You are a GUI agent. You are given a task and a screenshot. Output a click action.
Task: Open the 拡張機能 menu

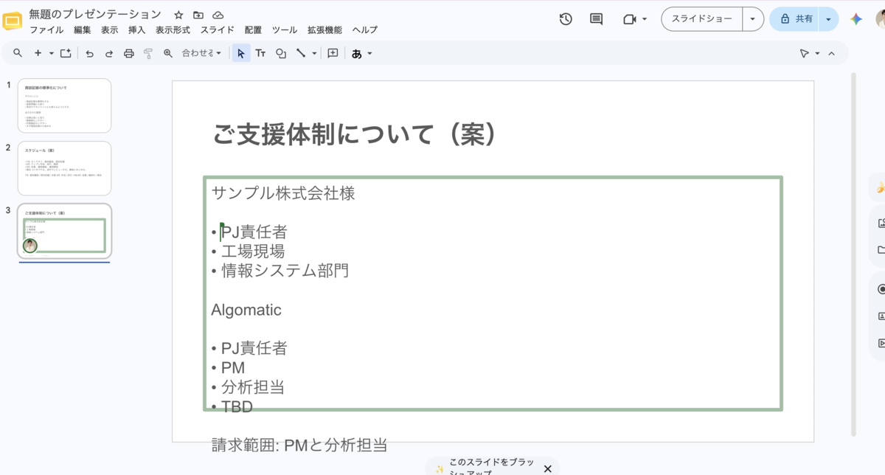pos(325,30)
